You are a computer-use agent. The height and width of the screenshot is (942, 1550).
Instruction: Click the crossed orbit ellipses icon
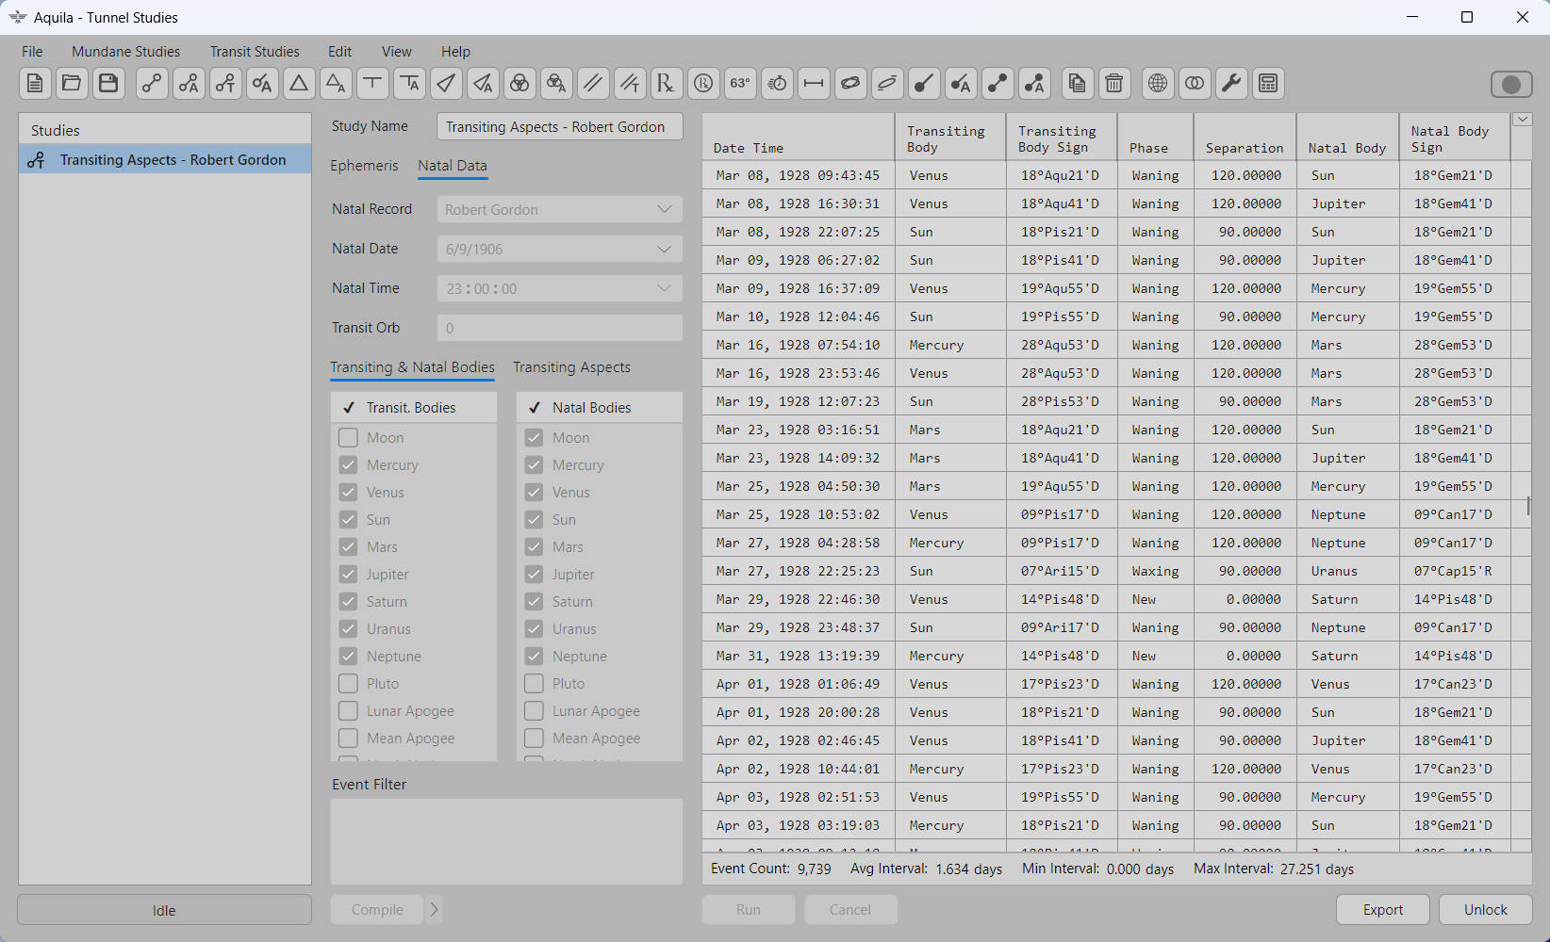pos(850,84)
